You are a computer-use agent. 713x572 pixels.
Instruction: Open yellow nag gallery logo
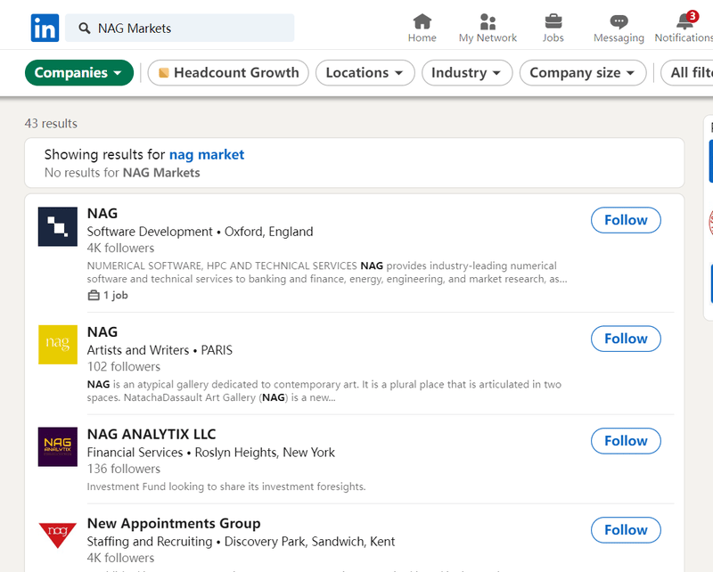pos(58,345)
